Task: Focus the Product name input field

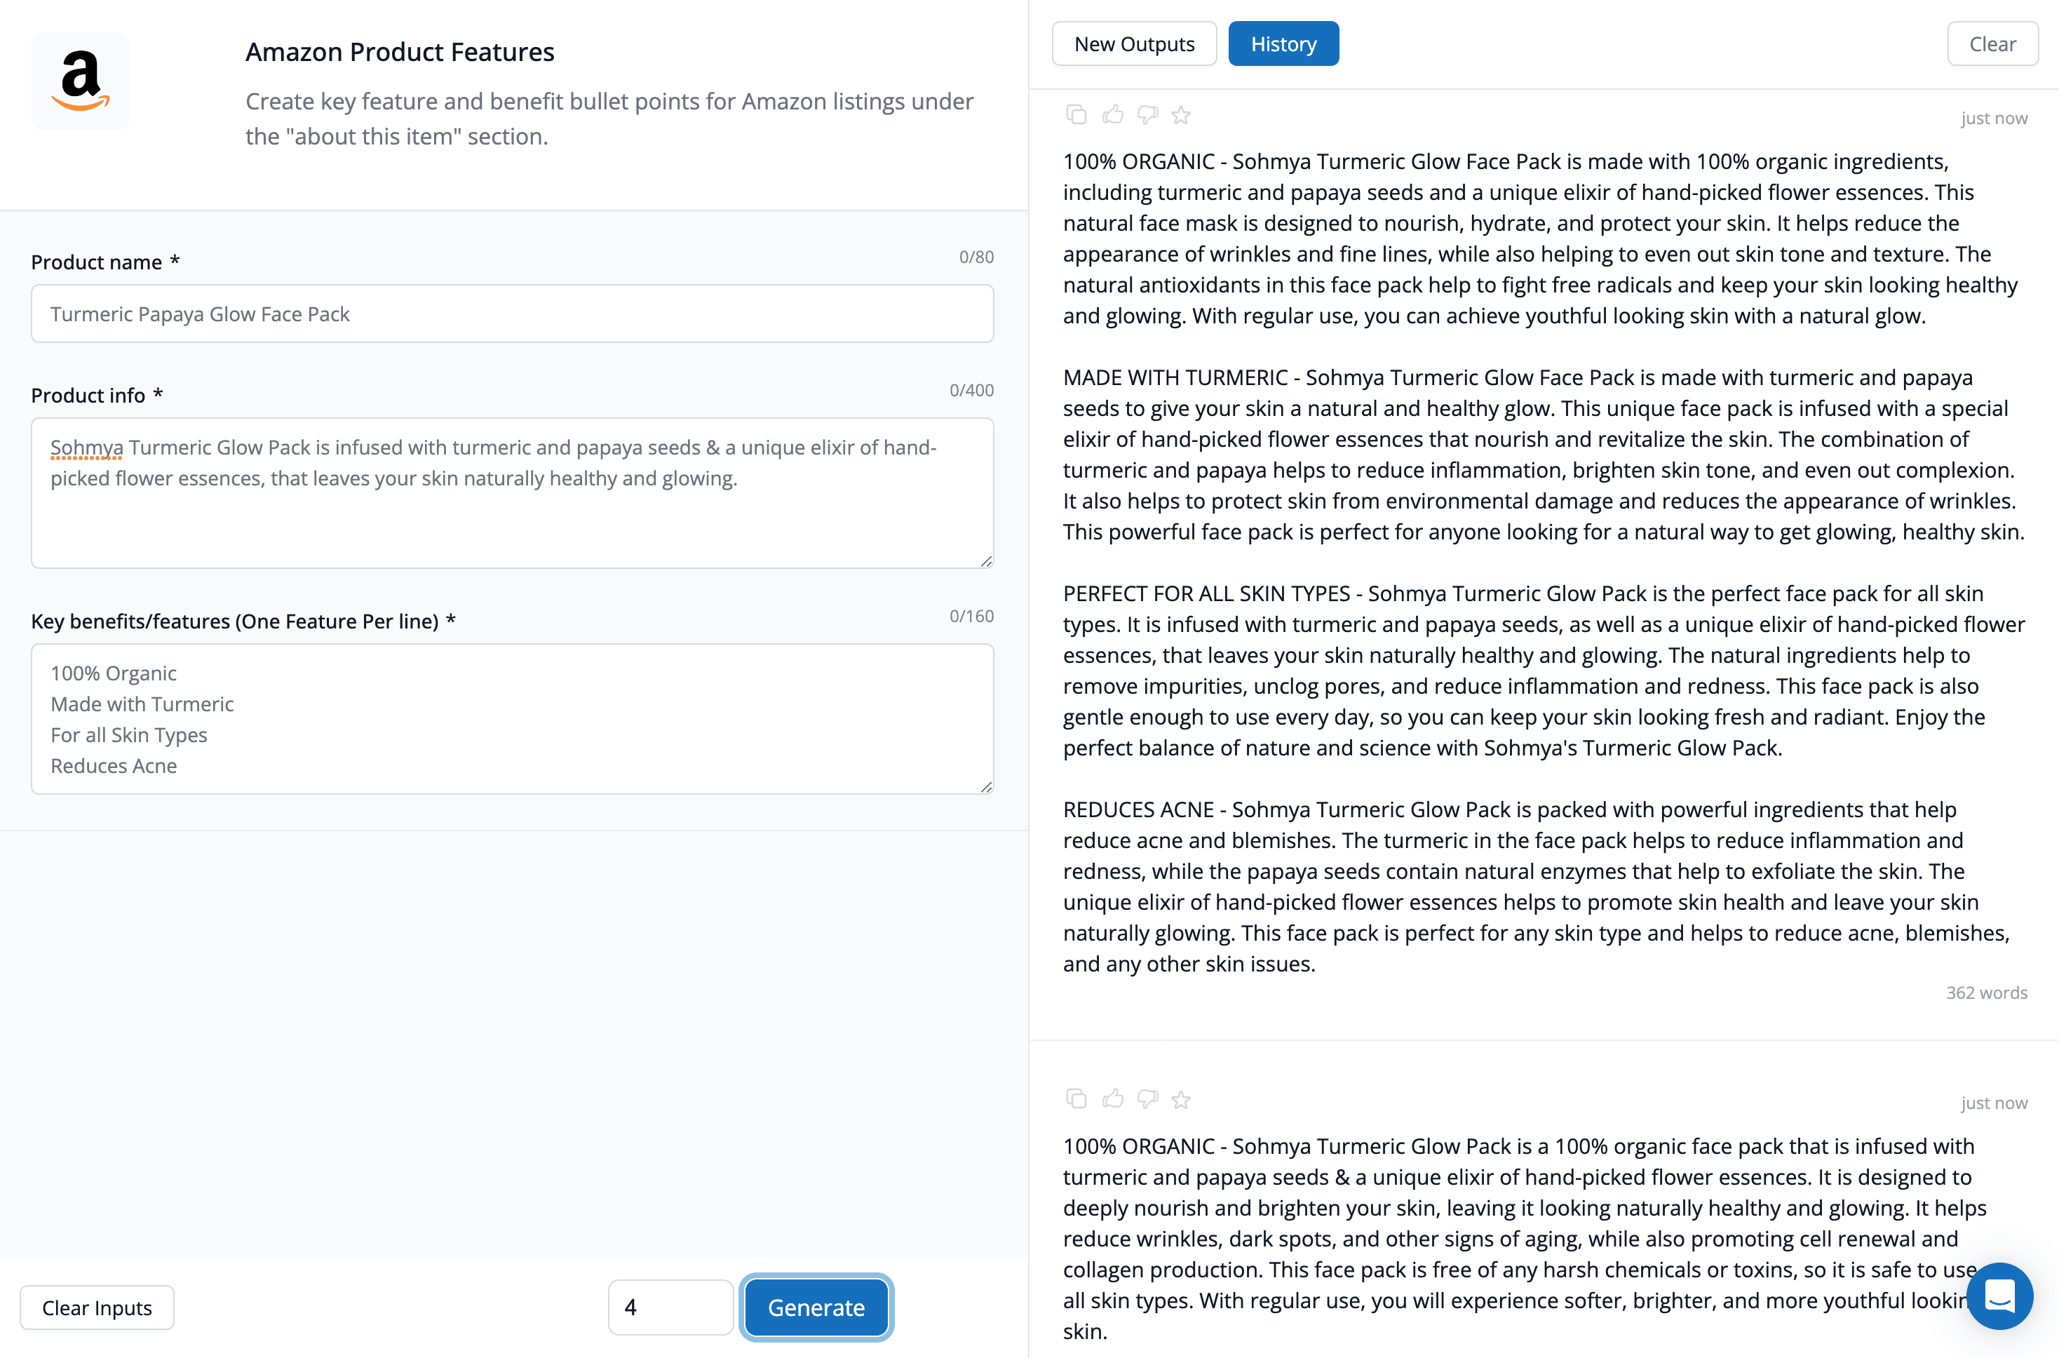Action: (x=512, y=314)
